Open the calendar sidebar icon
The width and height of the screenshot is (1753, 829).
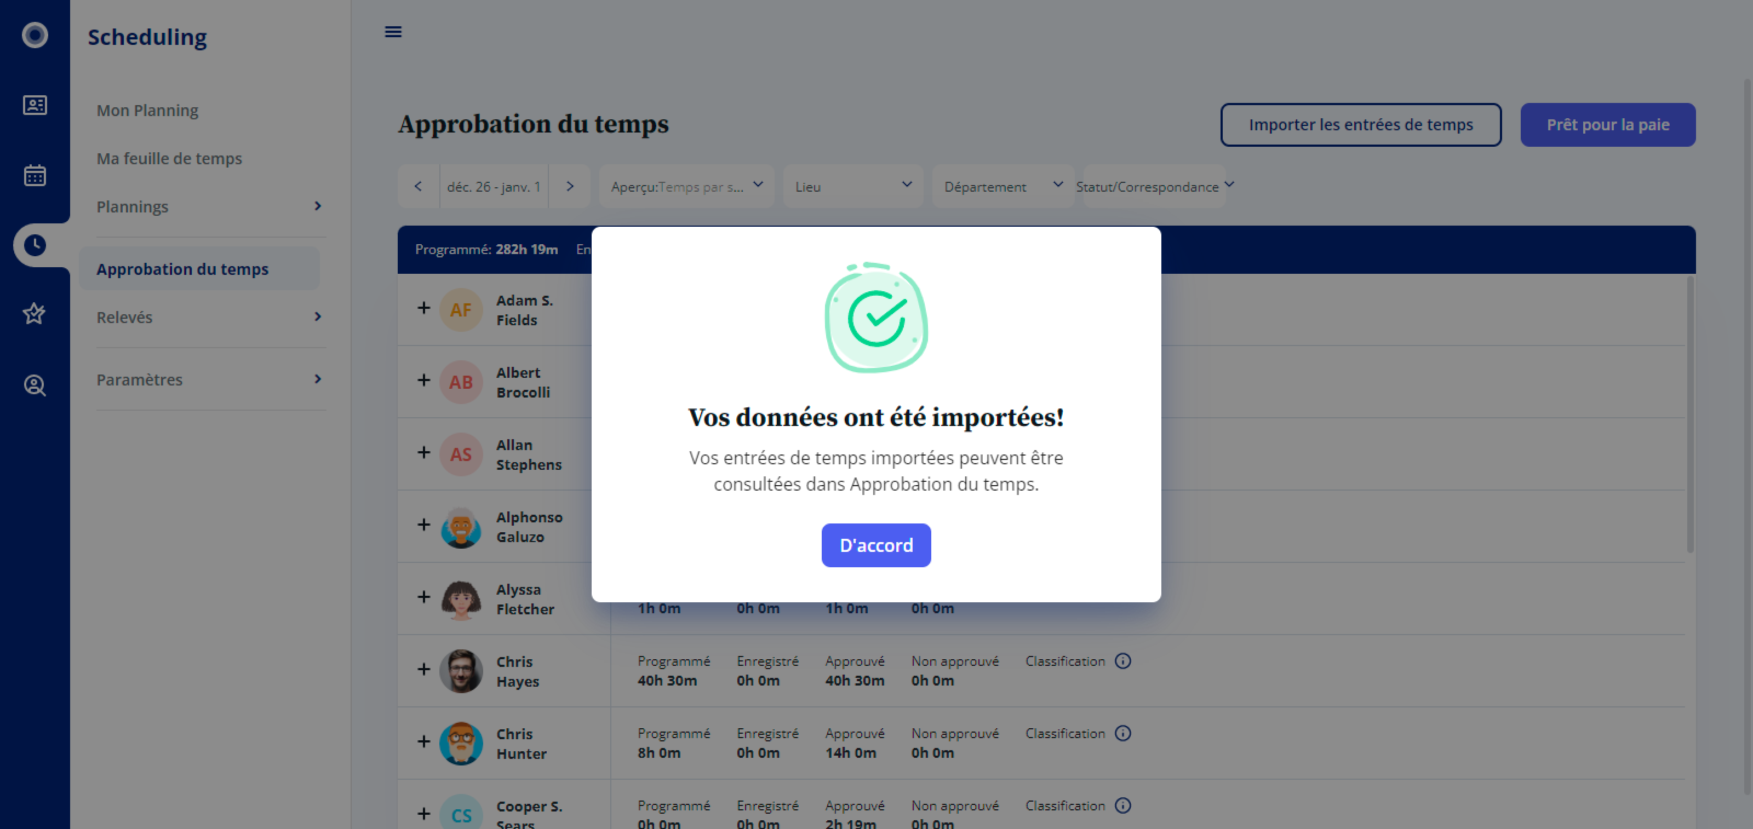35,175
